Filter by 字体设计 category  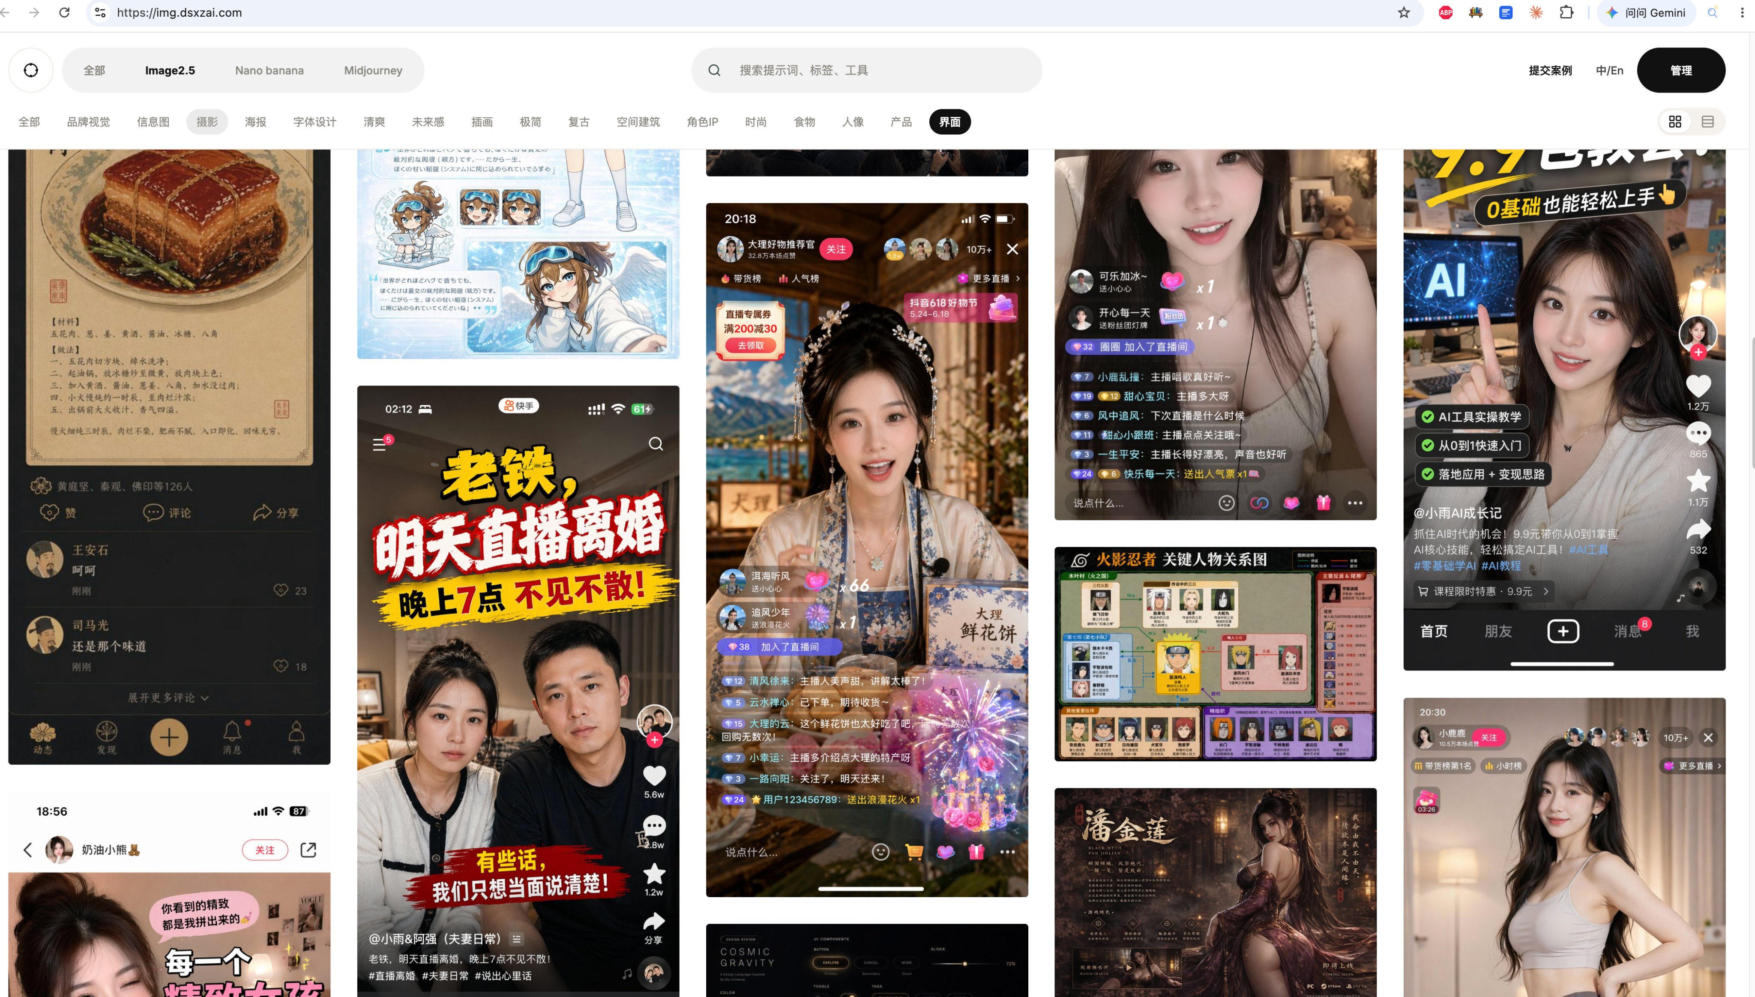pos(315,122)
